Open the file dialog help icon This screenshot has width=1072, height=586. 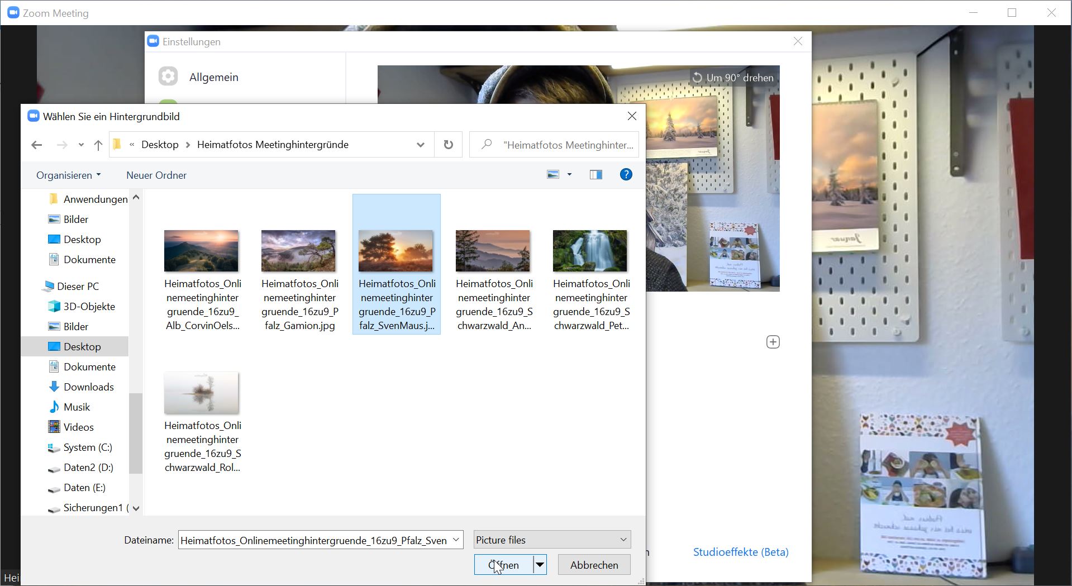point(626,175)
